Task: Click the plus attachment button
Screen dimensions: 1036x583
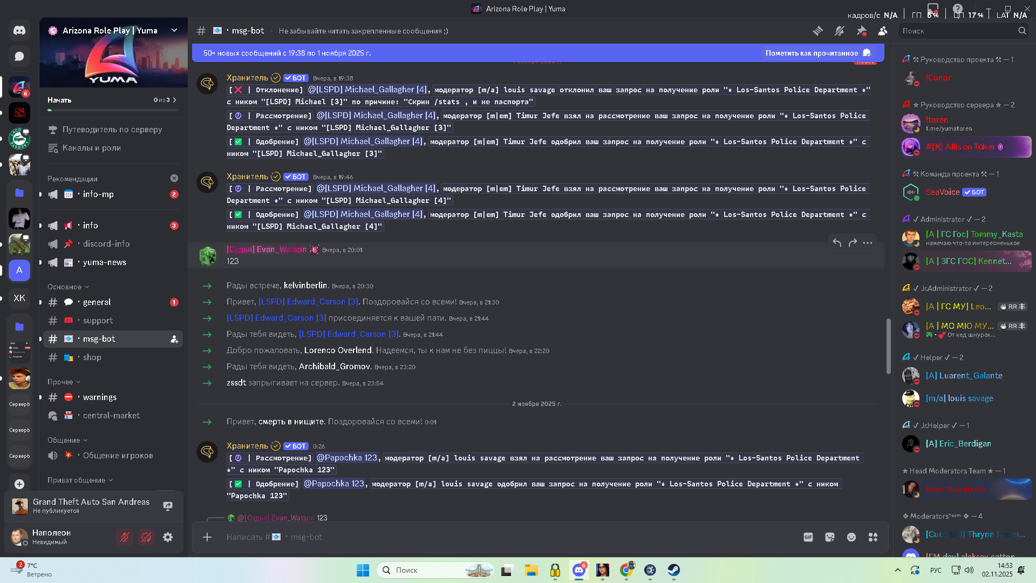Action: point(207,537)
